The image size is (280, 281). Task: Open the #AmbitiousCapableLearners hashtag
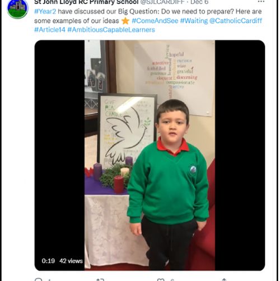(x=111, y=30)
